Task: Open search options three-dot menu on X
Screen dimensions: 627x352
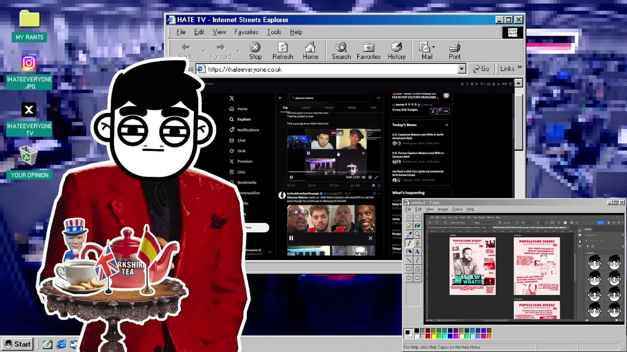Action: click(x=378, y=98)
